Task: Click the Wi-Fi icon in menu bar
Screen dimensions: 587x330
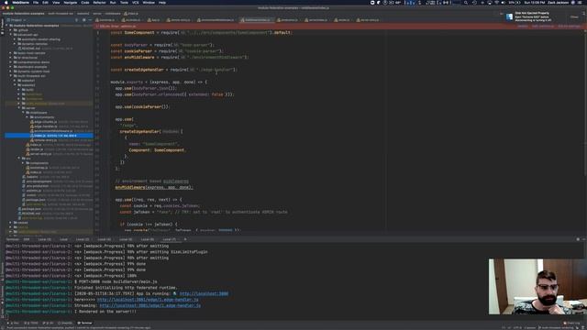Action: point(497,2)
